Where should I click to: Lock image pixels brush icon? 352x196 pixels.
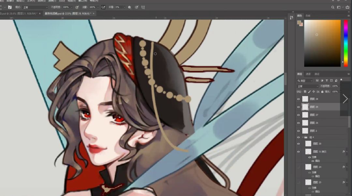[x=309, y=92]
